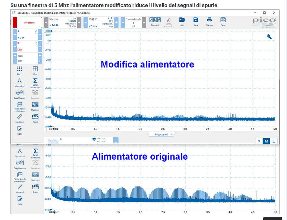The image size is (287, 220).
Task: Open Misurazioni in the back PicoScope window
Action: [x=20, y=153]
